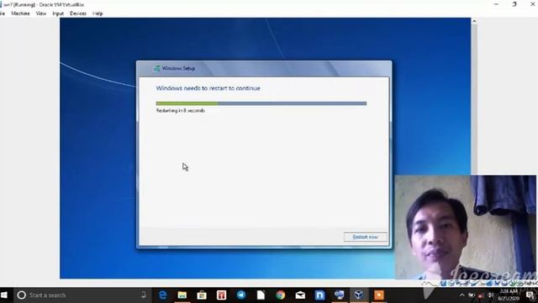Open the orange recorder taskbar icon

coord(379,295)
